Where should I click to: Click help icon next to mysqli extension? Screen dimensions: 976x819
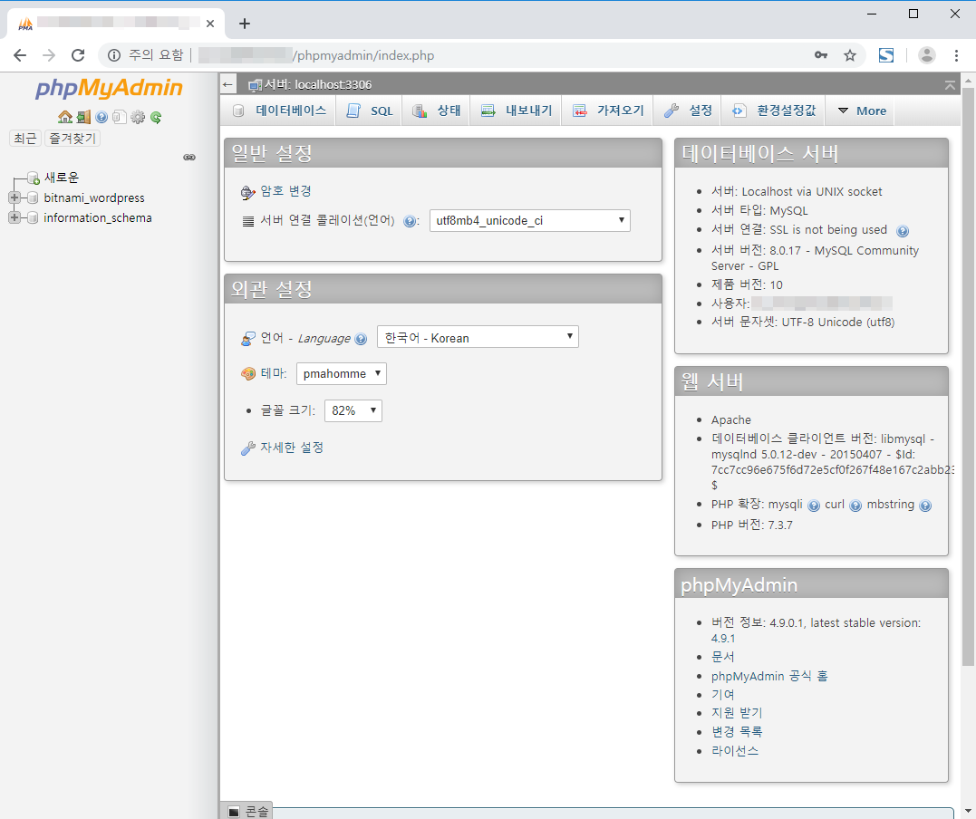pos(813,506)
